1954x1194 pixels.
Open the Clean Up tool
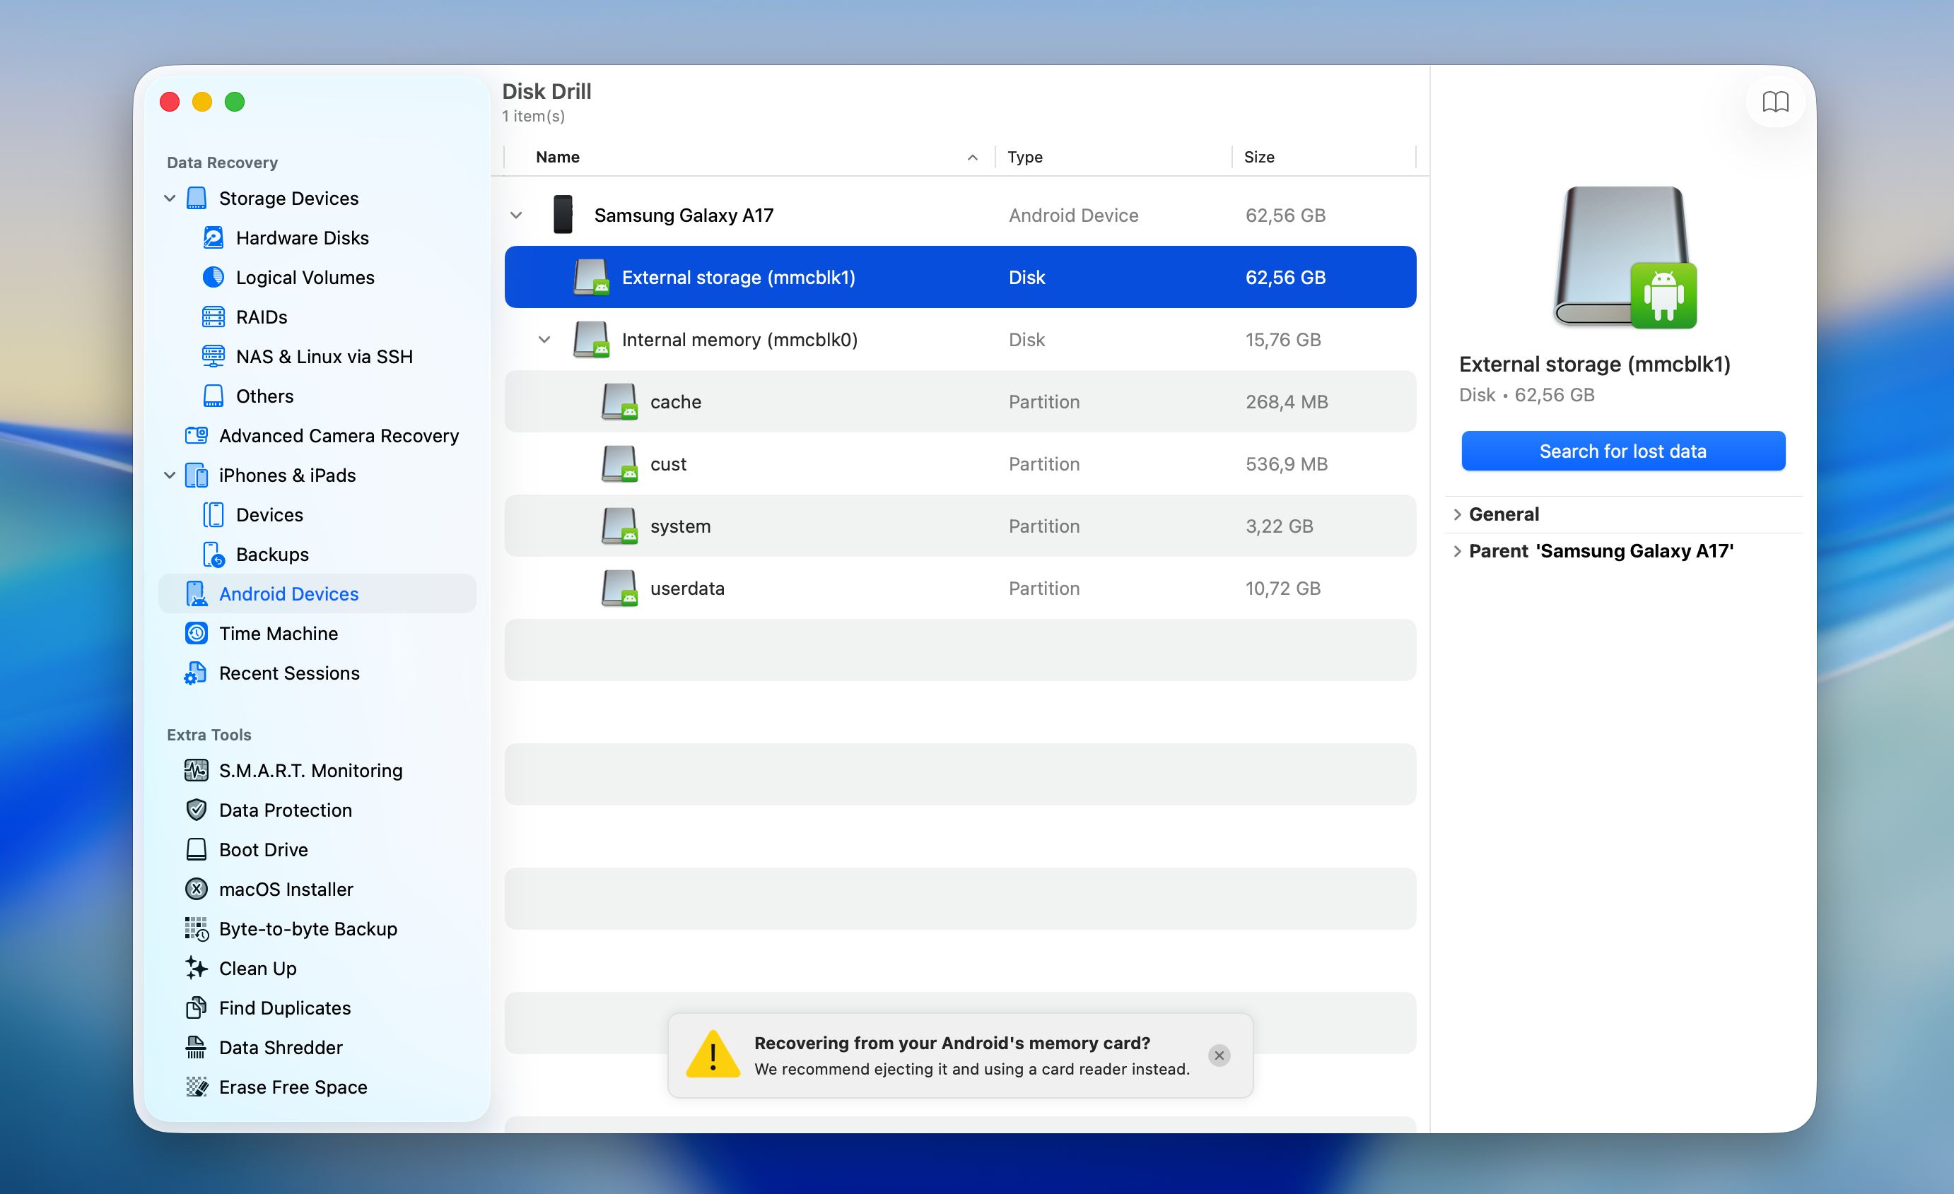coord(256,967)
